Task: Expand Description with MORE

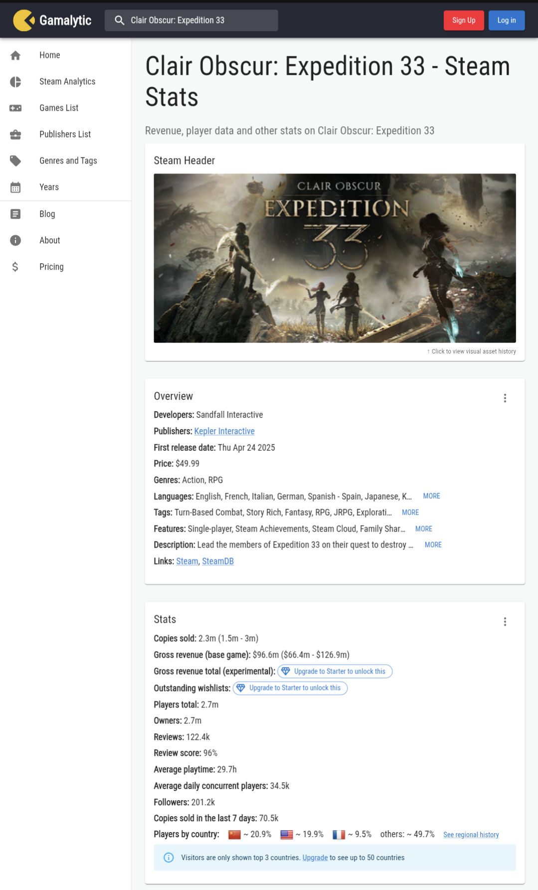Action: tap(433, 545)
